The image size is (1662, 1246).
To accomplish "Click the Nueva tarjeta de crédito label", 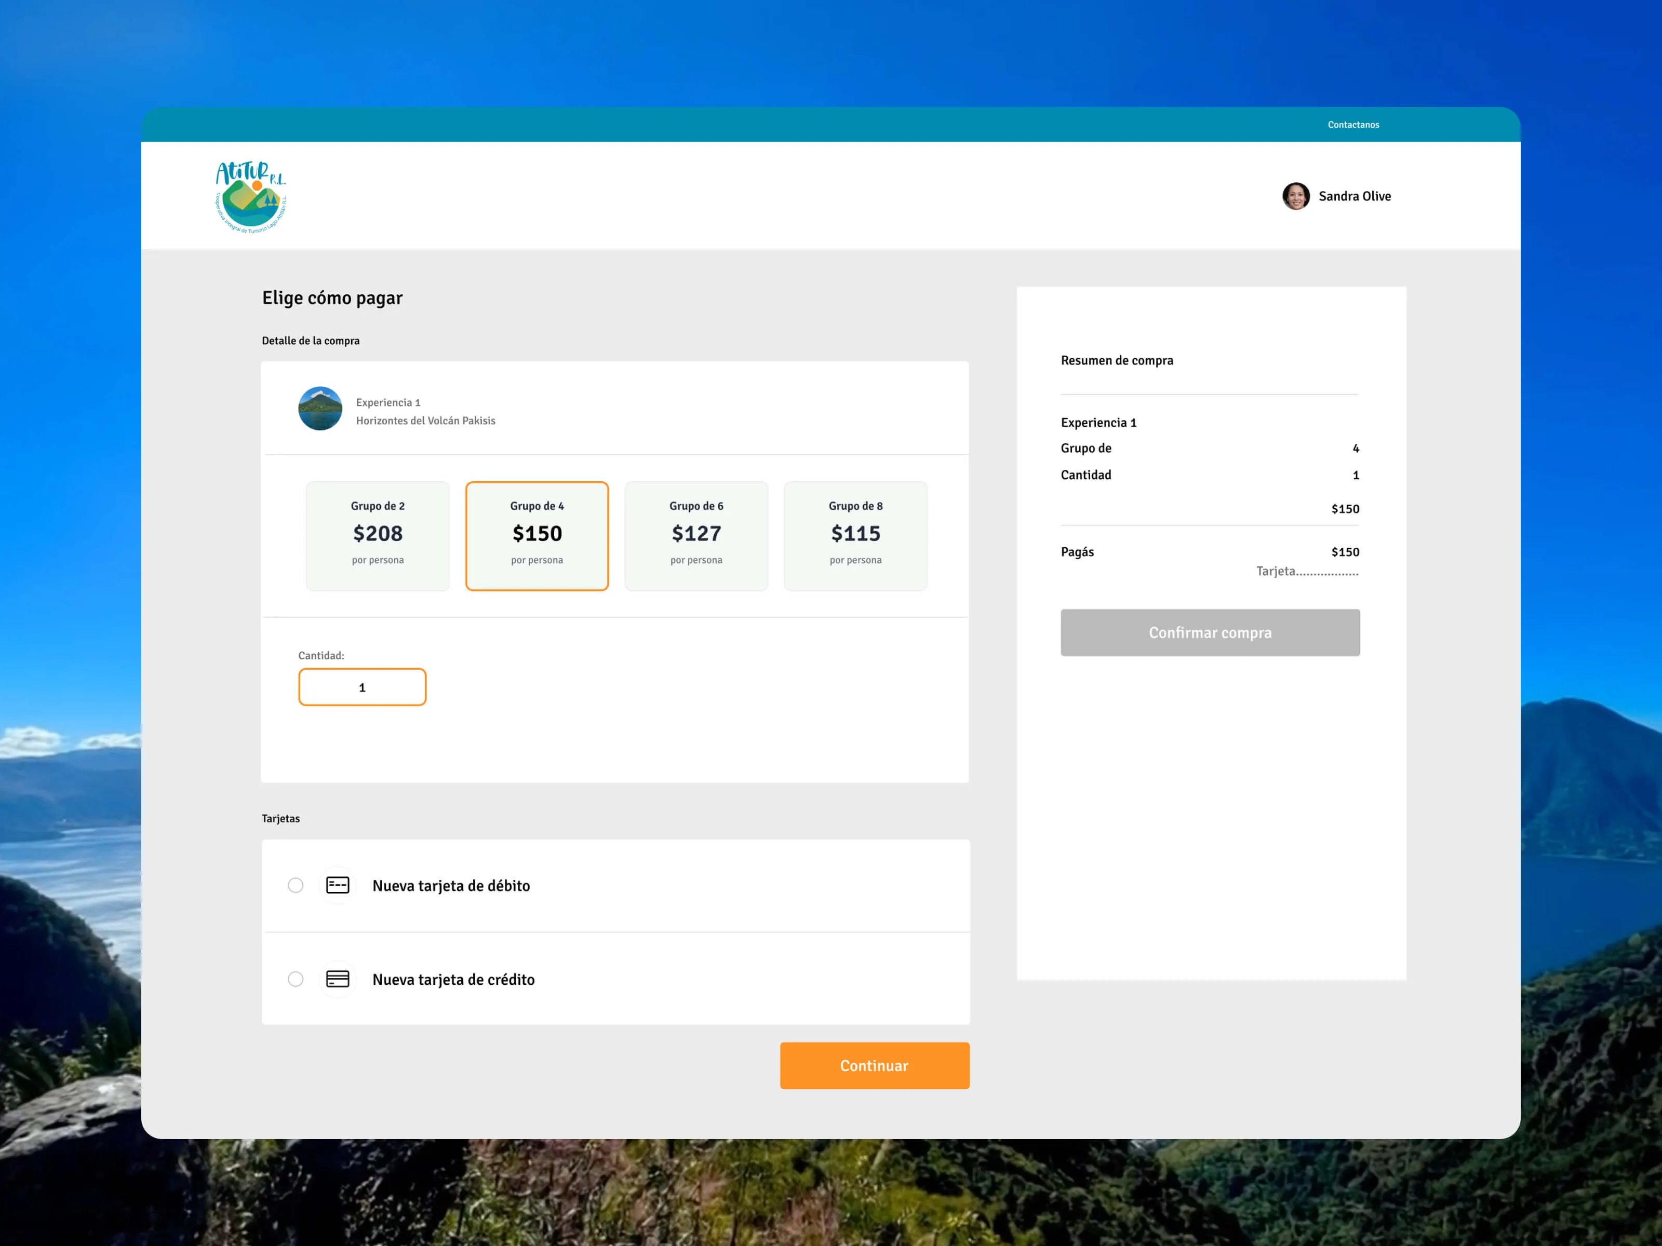I will click(x=453, y=979).
